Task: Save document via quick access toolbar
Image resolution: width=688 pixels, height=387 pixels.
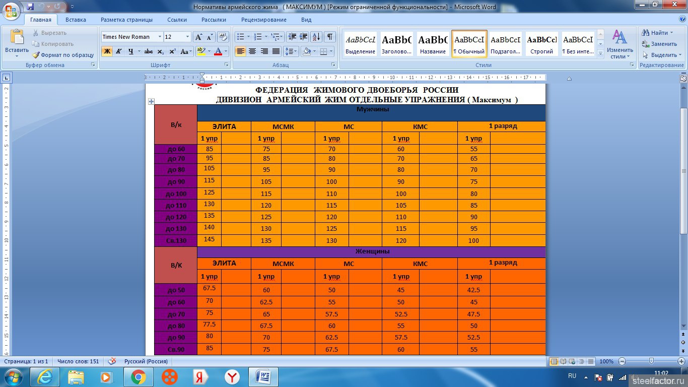Action: coord(30,7)
